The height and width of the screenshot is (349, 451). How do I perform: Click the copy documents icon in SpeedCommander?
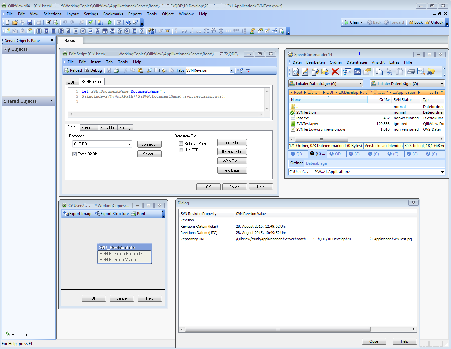tap(379, 72)
